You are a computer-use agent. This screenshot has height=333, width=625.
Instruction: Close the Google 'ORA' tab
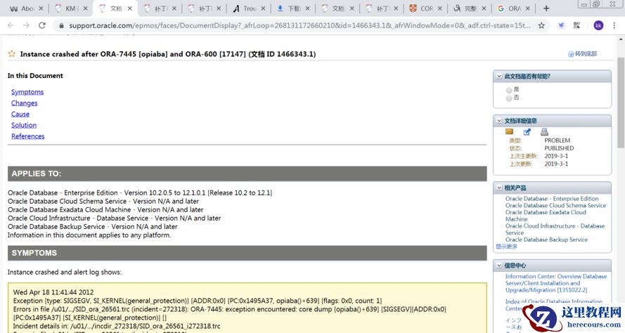click(x=528, y=8)
